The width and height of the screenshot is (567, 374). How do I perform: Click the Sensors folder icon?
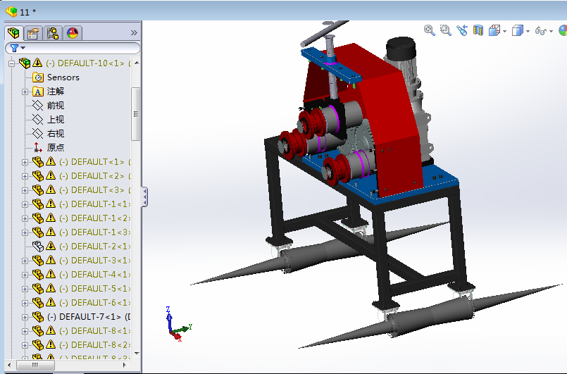click(x=37, y=77)
